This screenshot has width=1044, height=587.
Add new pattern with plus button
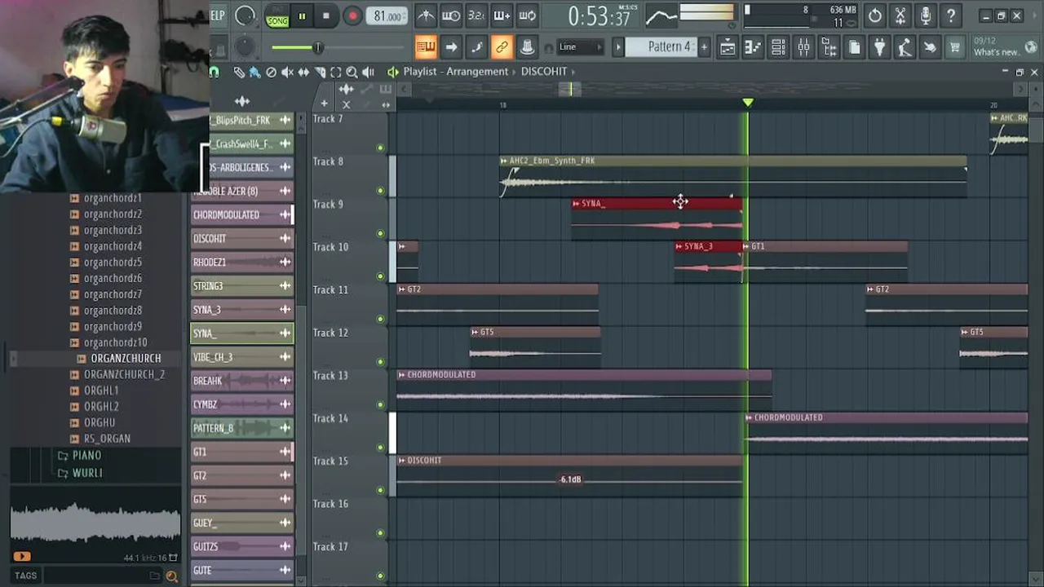(704, 47)
